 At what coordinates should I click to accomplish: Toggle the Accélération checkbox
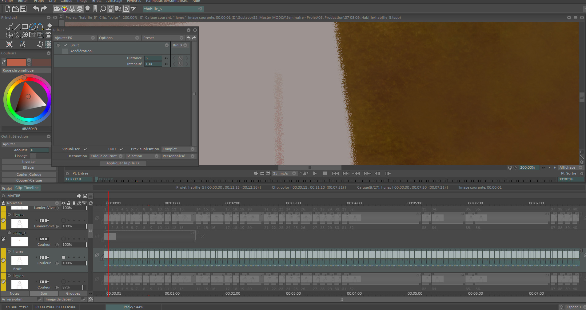65,51
